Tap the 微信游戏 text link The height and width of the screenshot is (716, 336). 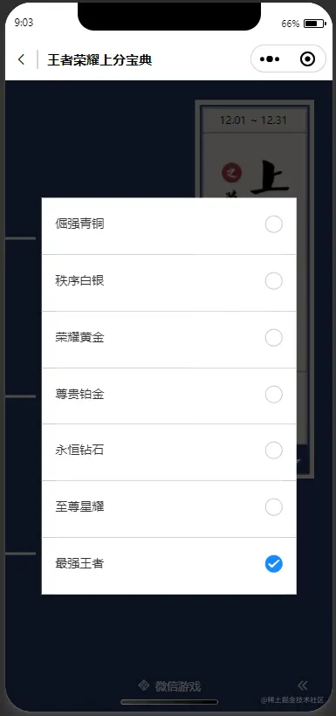click(177, 685)
